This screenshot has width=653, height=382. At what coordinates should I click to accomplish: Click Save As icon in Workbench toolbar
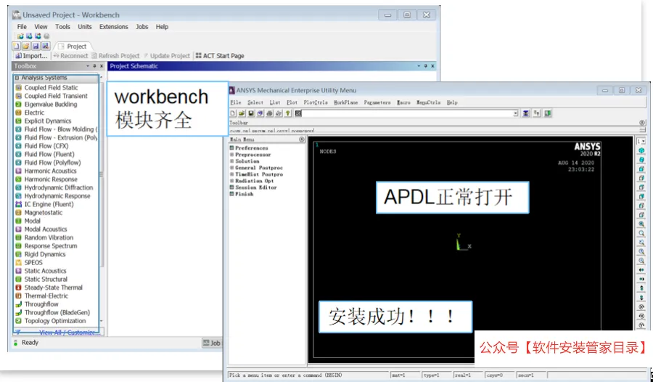click(46, 46)
